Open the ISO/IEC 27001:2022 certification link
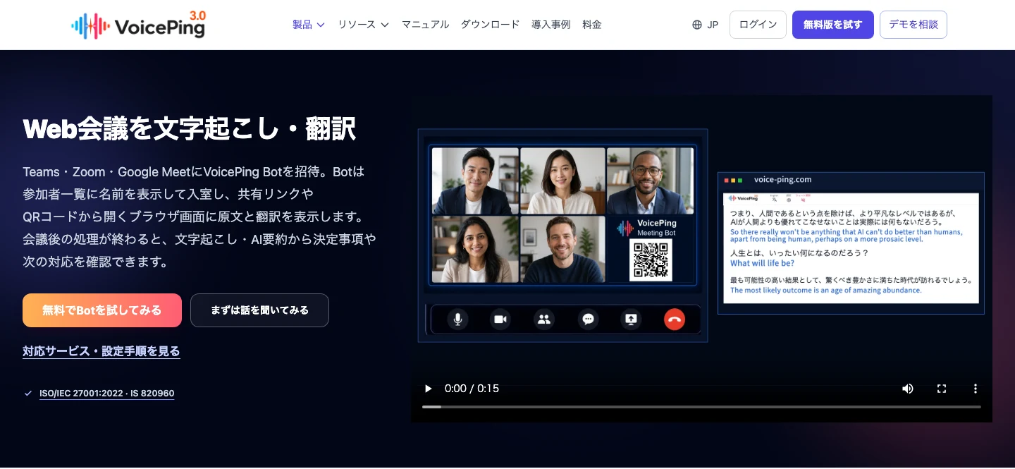The height and width of the screenshot is (469, 1015). point(106,394)
